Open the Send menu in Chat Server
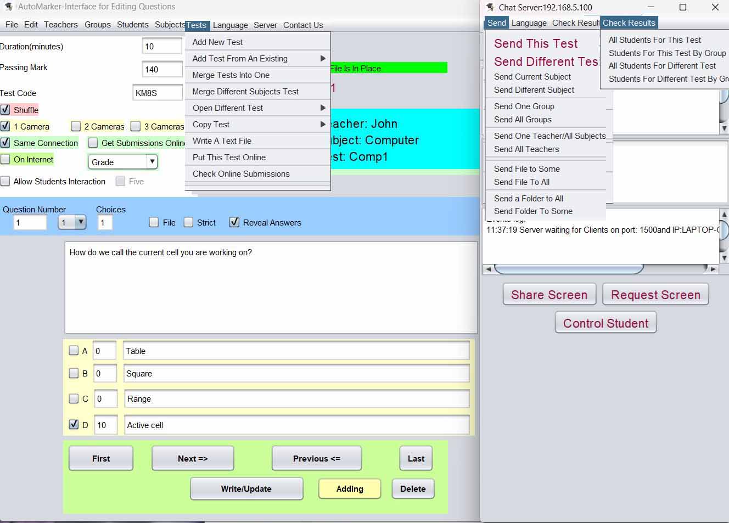 tap(497, 23)
